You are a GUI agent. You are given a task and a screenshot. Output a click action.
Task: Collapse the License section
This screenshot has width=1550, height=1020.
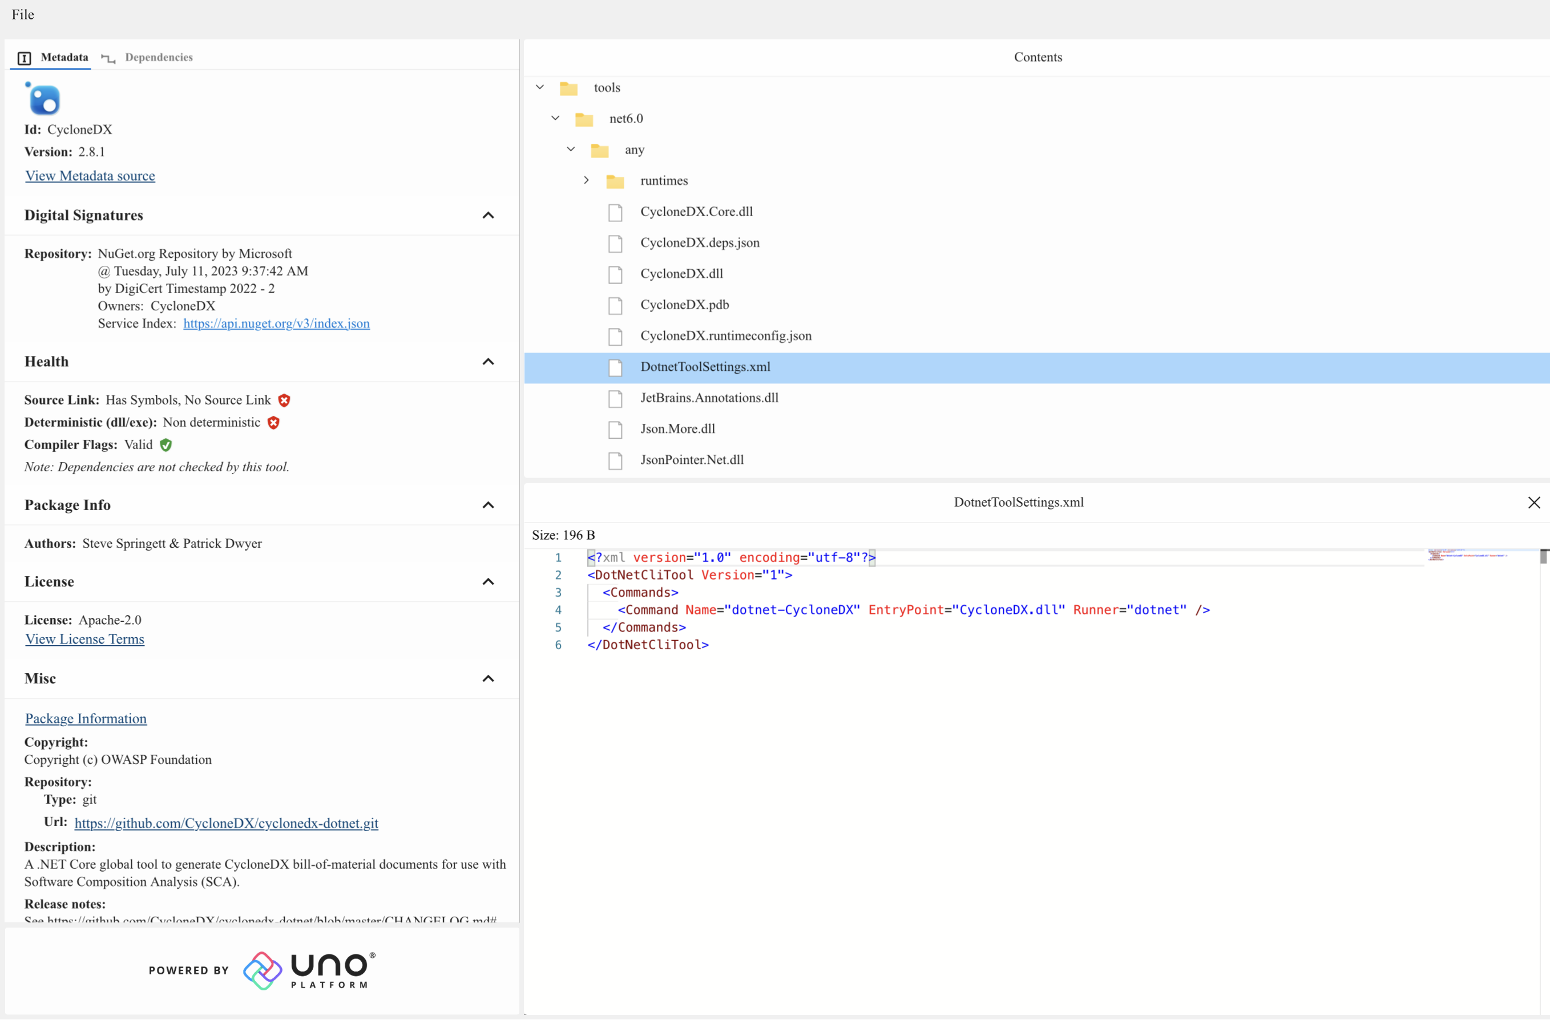click(488, 582)
